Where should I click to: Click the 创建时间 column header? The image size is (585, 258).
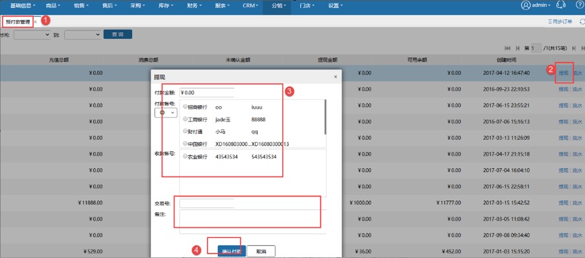point(506,60)
